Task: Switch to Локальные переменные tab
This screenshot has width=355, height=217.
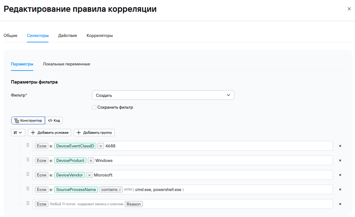Action: click(x=66, y=64)
